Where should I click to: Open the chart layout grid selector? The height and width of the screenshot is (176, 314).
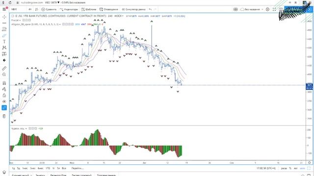[235, 9]
